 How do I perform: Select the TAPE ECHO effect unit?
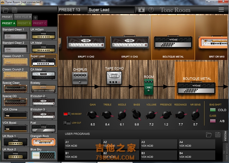114,78
